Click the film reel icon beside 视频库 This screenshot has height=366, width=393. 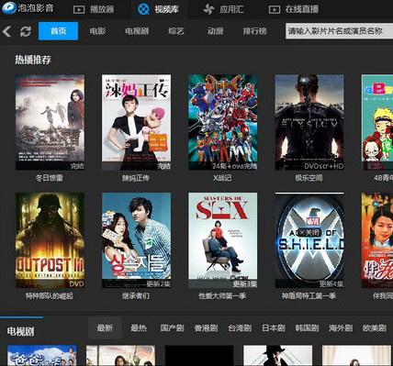143,9
